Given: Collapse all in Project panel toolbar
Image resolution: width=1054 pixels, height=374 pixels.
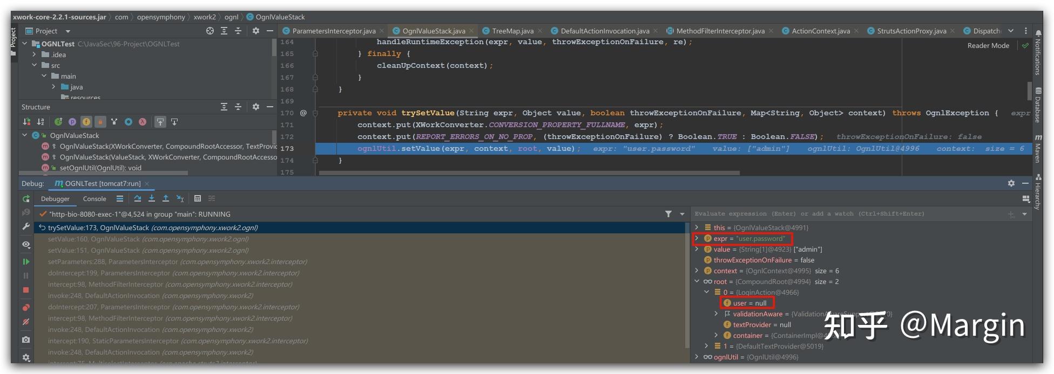Looking at the screenshot, I should click(238, 31).
